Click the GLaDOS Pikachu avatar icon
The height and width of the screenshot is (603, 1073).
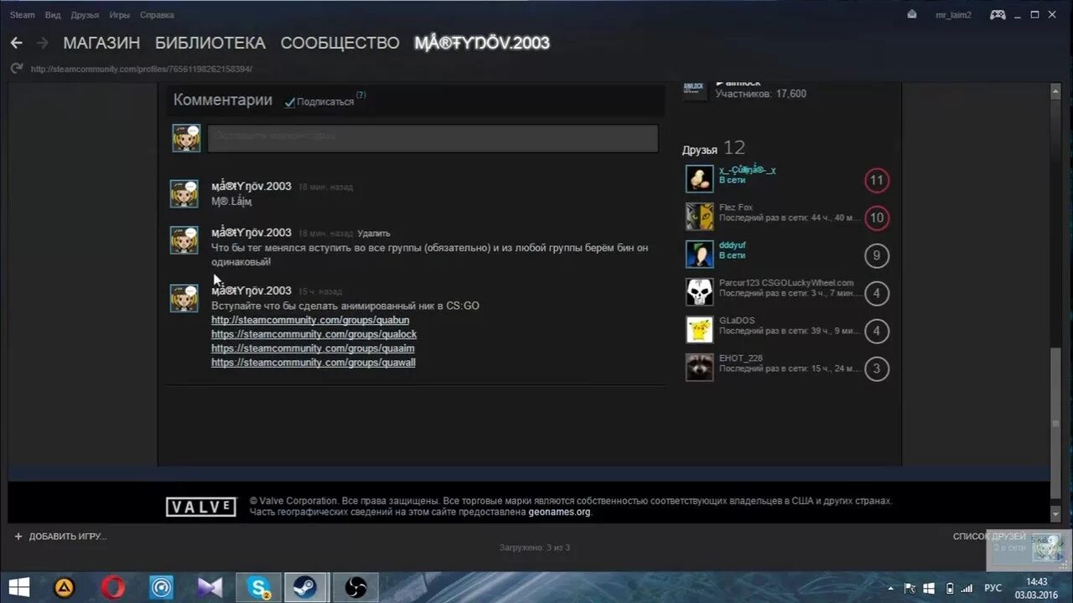(x=699, y=330)
